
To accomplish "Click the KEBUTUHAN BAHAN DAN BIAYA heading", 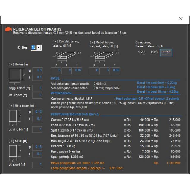I will (75, 115).
